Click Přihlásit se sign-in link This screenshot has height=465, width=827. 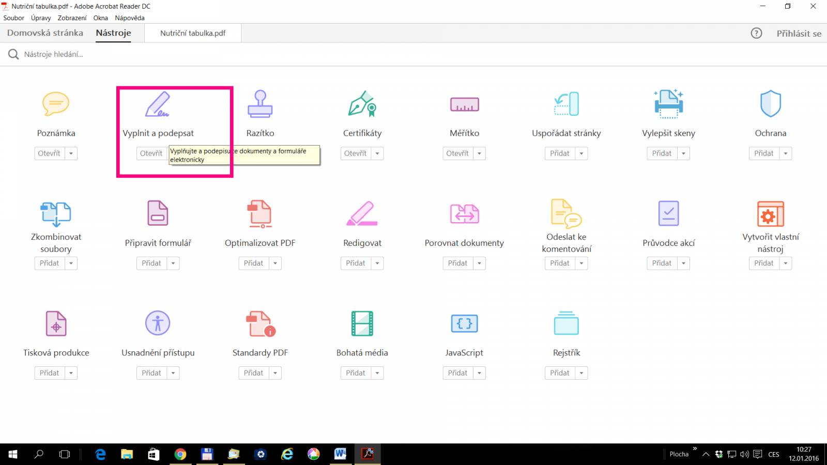pos(799,34)
